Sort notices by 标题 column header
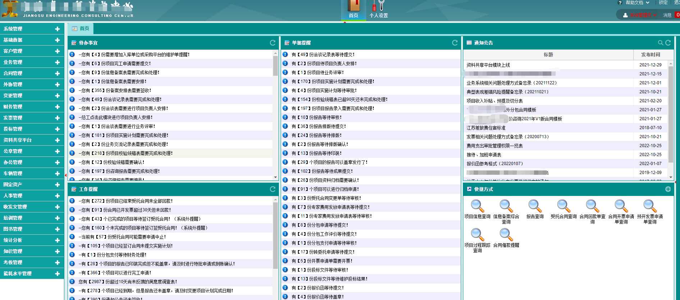The height and width of the screenshot is (300, 680). coord(548,55)
